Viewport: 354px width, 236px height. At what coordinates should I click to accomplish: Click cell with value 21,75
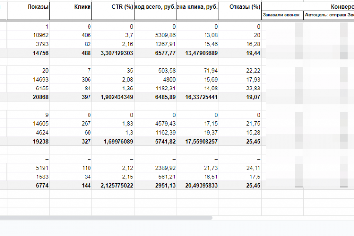[240, 124]
